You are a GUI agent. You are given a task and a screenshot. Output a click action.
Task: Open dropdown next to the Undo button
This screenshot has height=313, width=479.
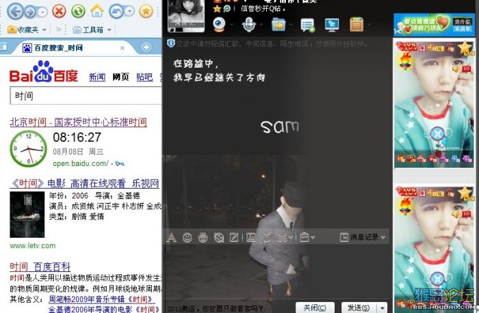(x=130, y=12)
